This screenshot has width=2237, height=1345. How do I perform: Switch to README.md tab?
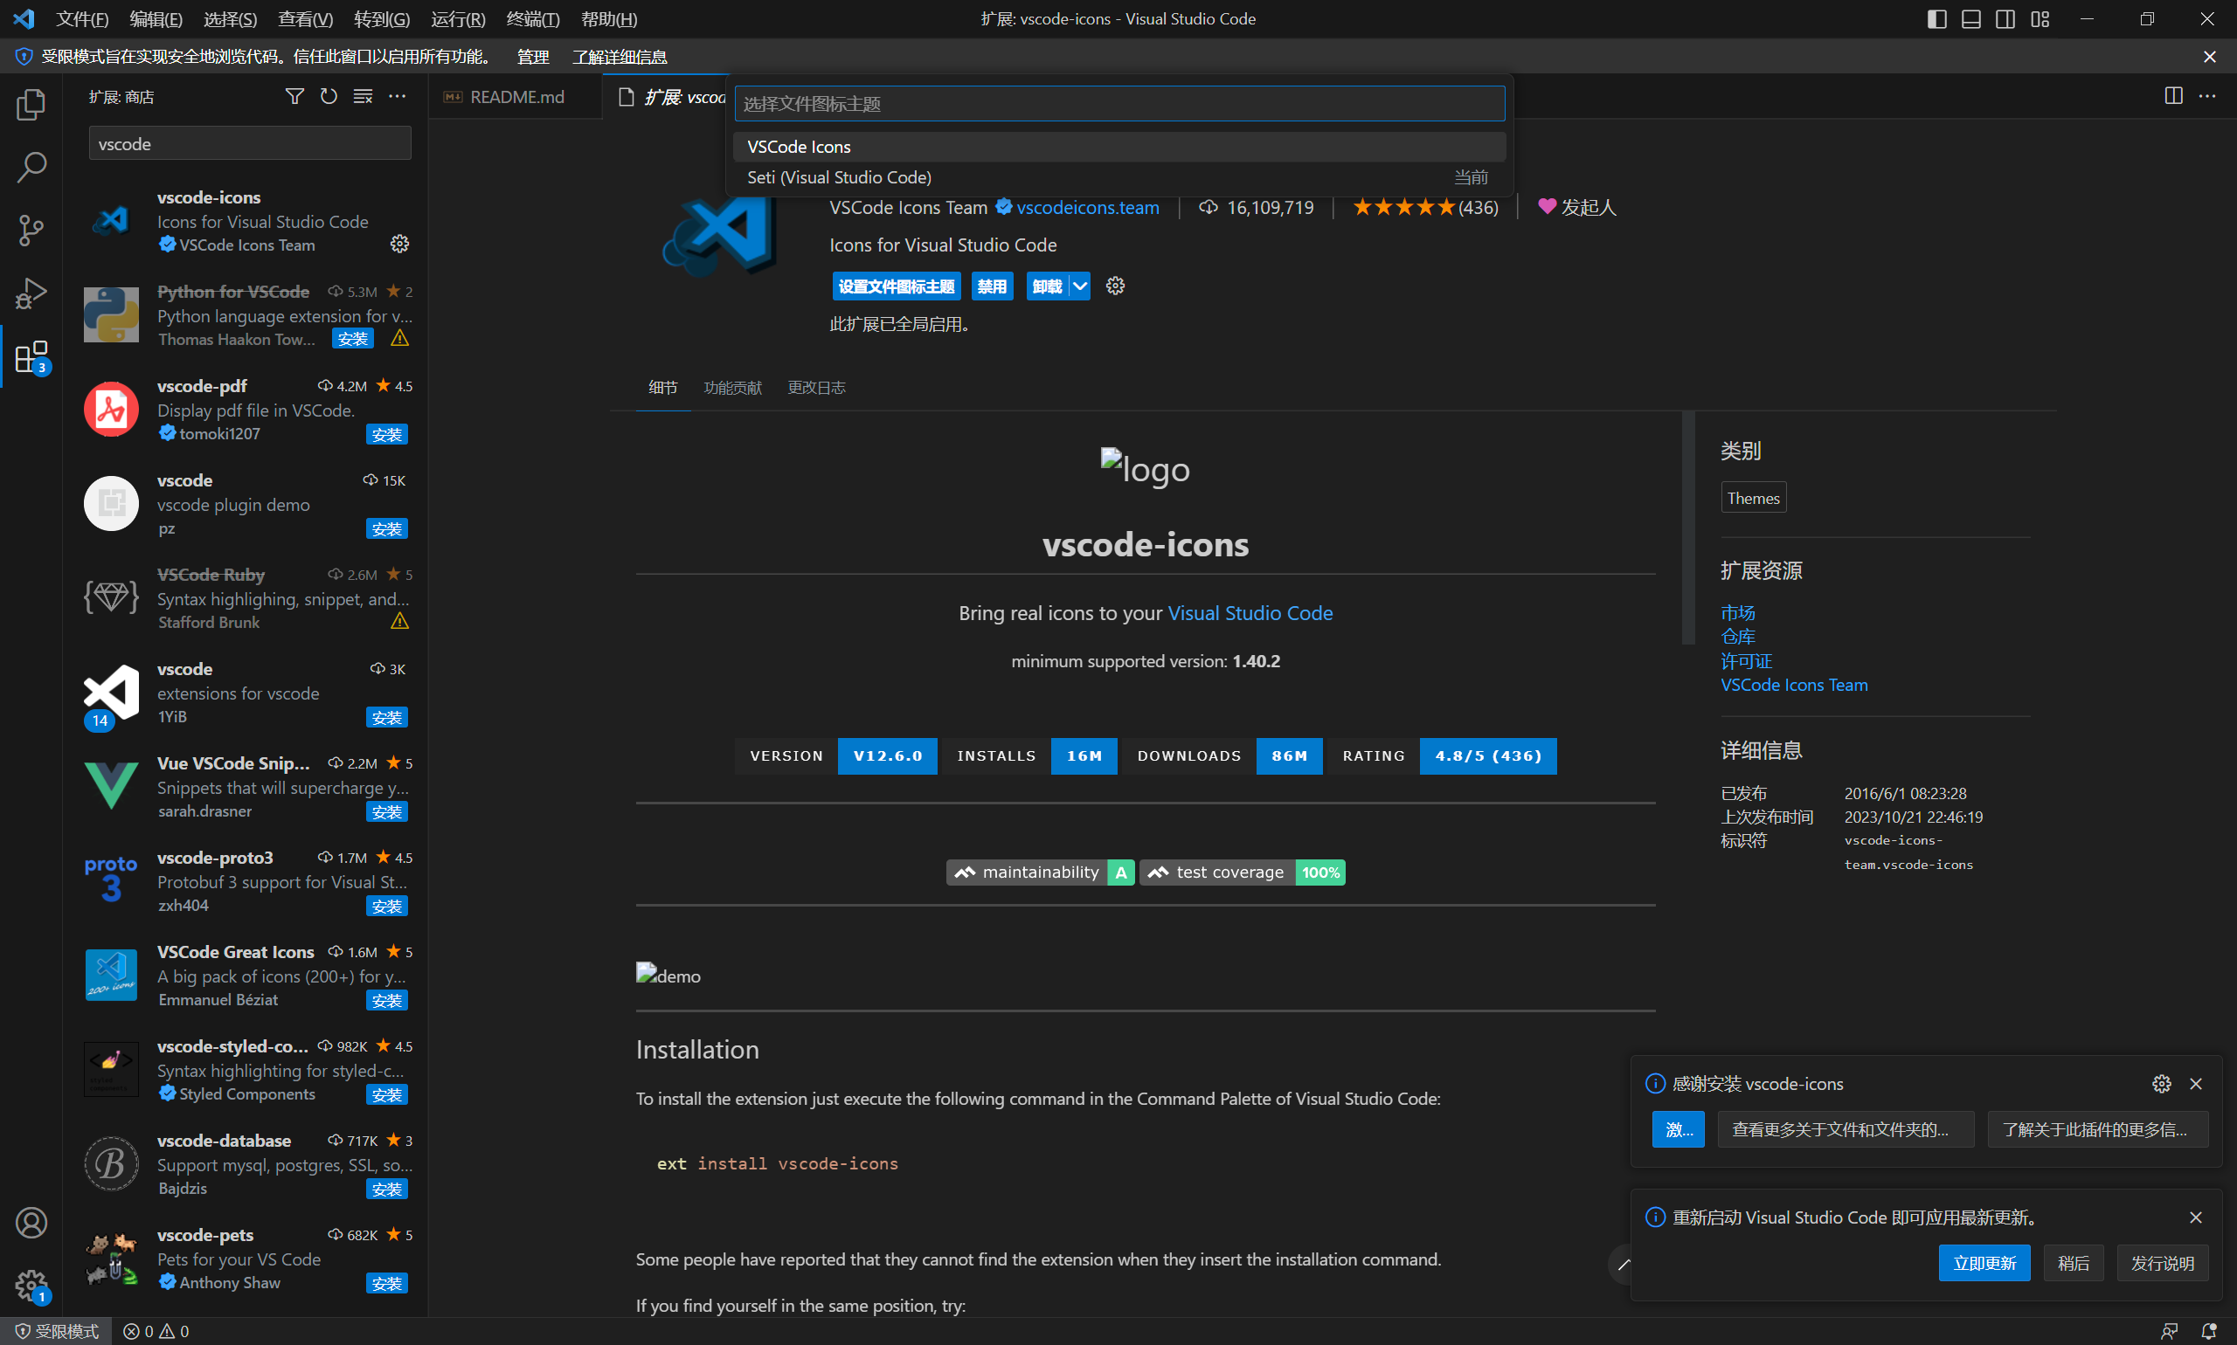coord(516,97)
